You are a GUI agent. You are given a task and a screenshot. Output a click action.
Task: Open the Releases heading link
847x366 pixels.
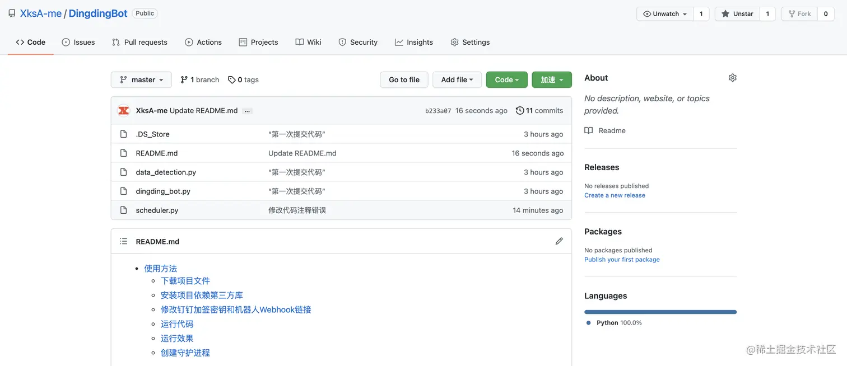pos(602,167)
